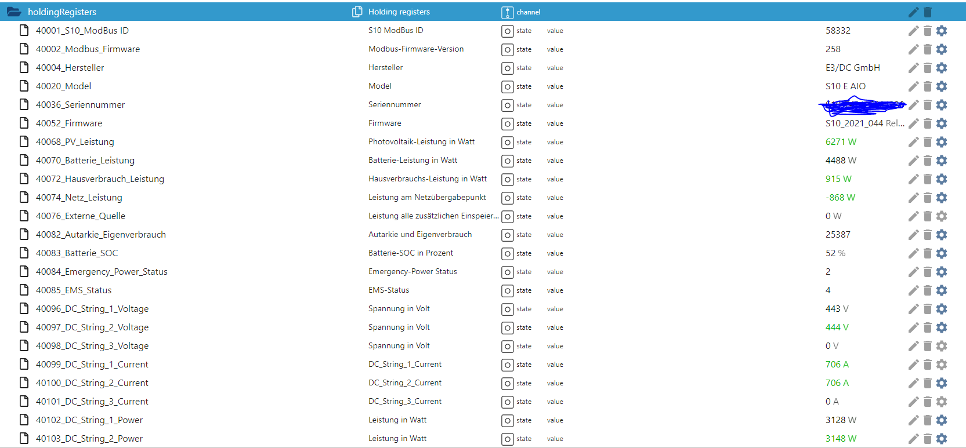Click the state icon for 40083_Batterie_SOC
Image resolution: width=966 pixels, height=448 pixels.
pos(507,254)
